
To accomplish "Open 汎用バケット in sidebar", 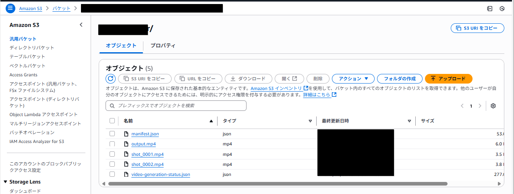I will pyautogui.click(x=23, y=39).
